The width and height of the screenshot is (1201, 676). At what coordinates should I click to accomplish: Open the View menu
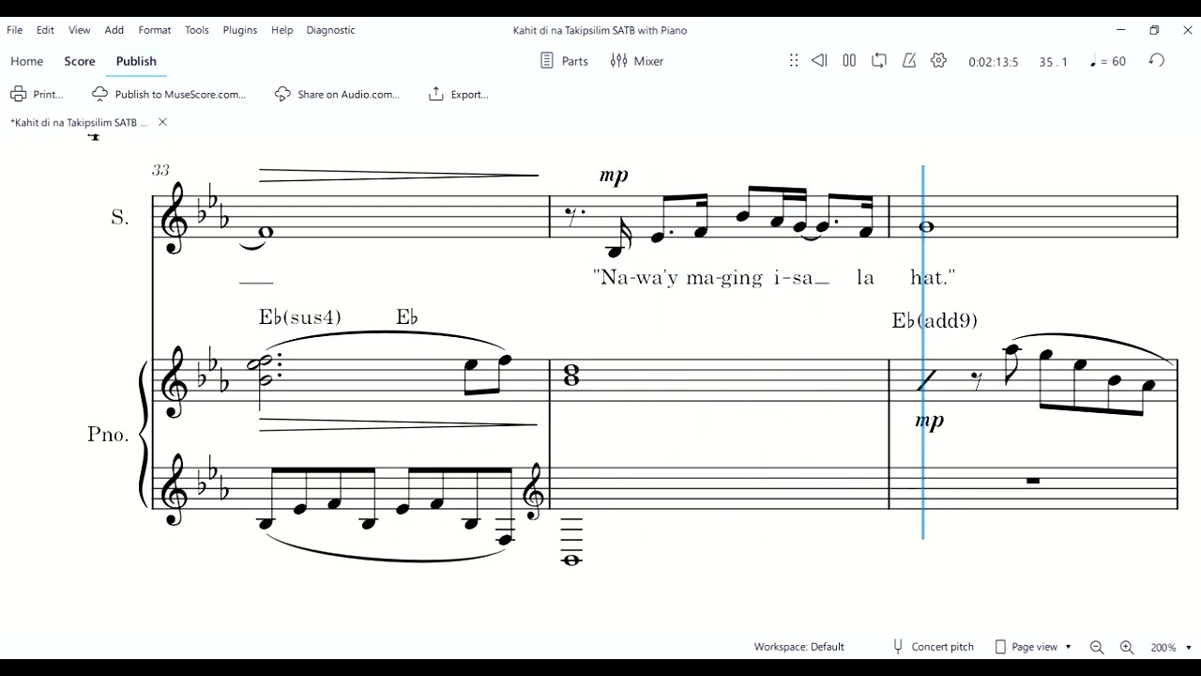(x=79, y=30)
